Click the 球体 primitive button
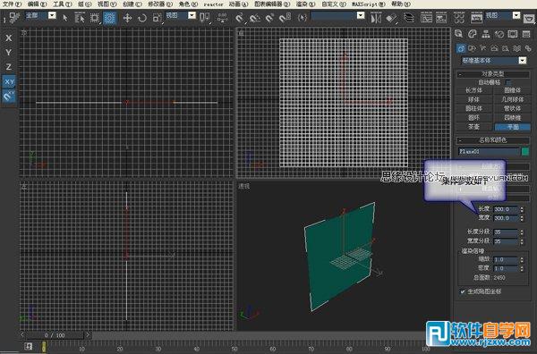The height and width of the screenshot is (354, 537). (474, 99)
